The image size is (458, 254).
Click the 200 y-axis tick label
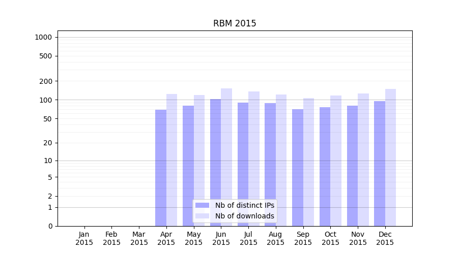(x=46, y=81)
